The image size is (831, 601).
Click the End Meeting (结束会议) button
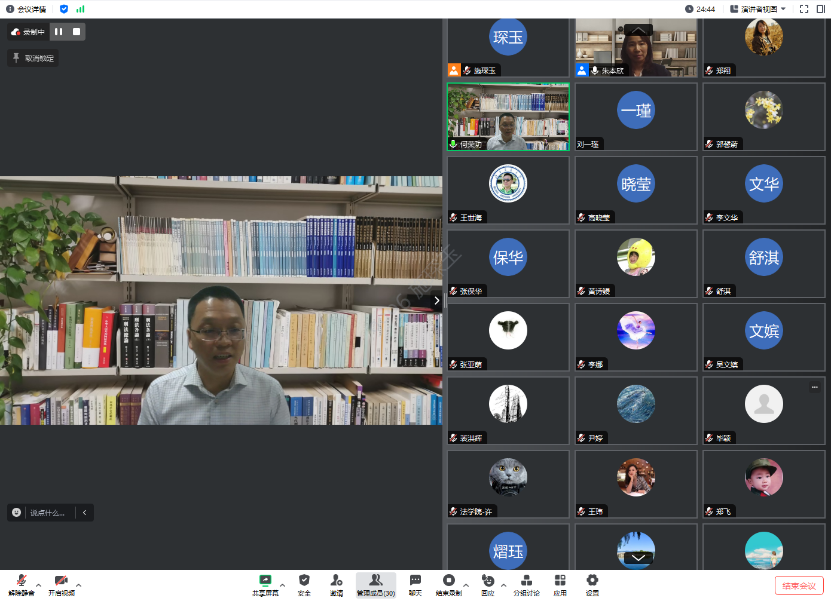[x=799, y=585]
